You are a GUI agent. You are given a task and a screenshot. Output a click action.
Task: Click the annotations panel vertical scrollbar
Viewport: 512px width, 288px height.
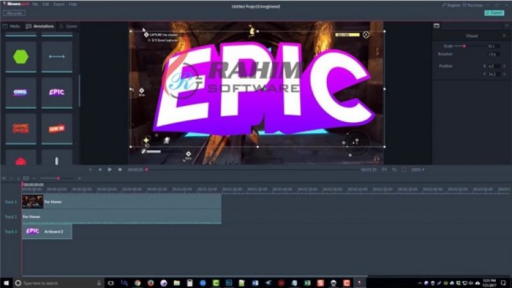click(x=79, y=91)
